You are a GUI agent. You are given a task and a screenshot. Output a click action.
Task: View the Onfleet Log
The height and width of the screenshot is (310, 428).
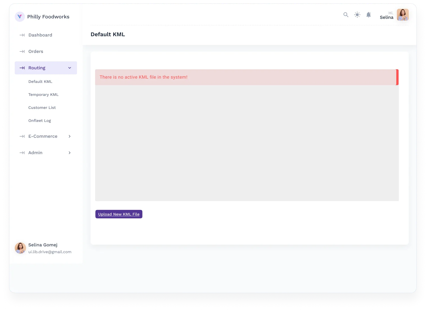(x=40, y=120)
